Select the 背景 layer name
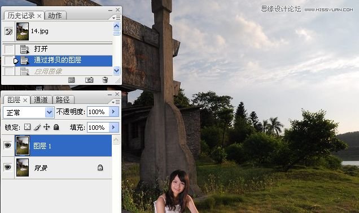 click(x=41, y=168)
